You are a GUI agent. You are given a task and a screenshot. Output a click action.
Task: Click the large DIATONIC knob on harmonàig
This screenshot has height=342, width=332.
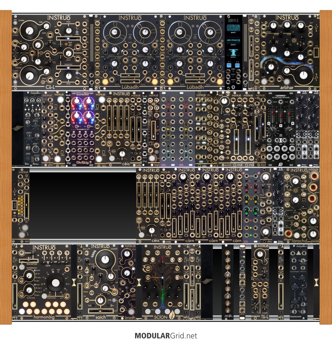[x=56, y=283]
